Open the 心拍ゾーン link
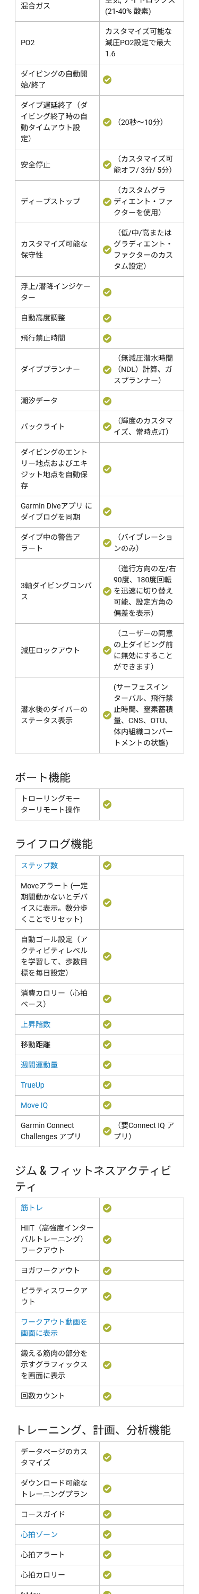This screenshot has height=1594, width=199. (x=39, y=1534)
